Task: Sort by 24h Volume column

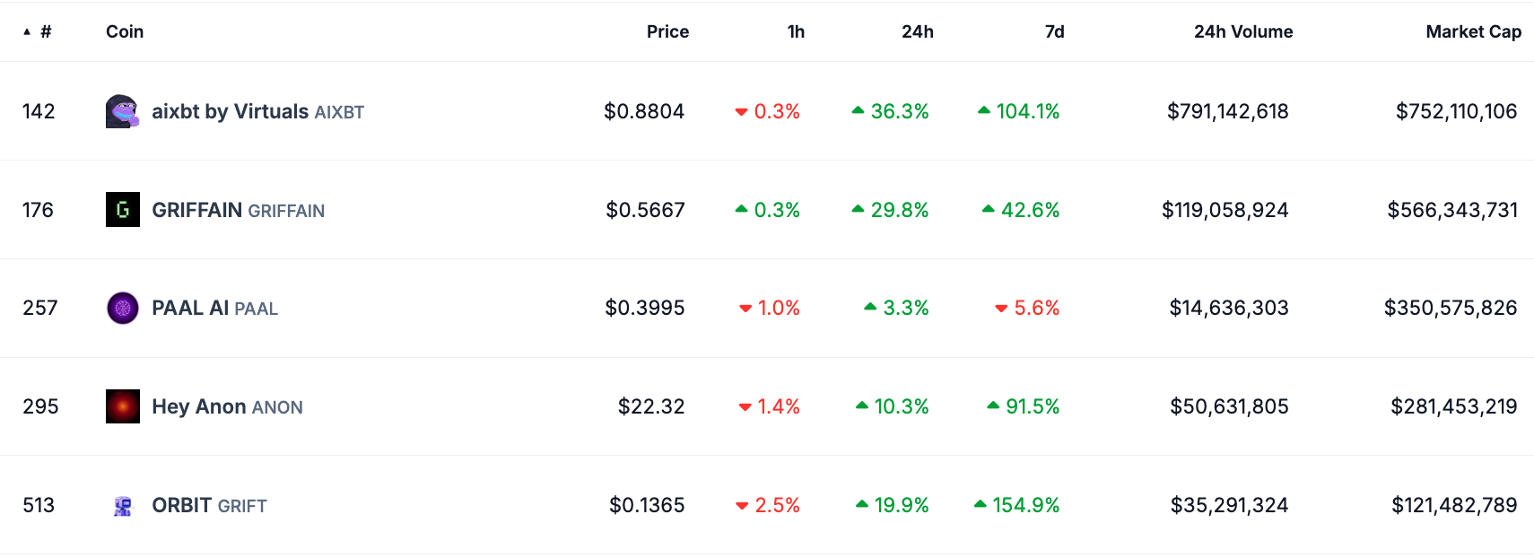Action: click(1242, 32)
